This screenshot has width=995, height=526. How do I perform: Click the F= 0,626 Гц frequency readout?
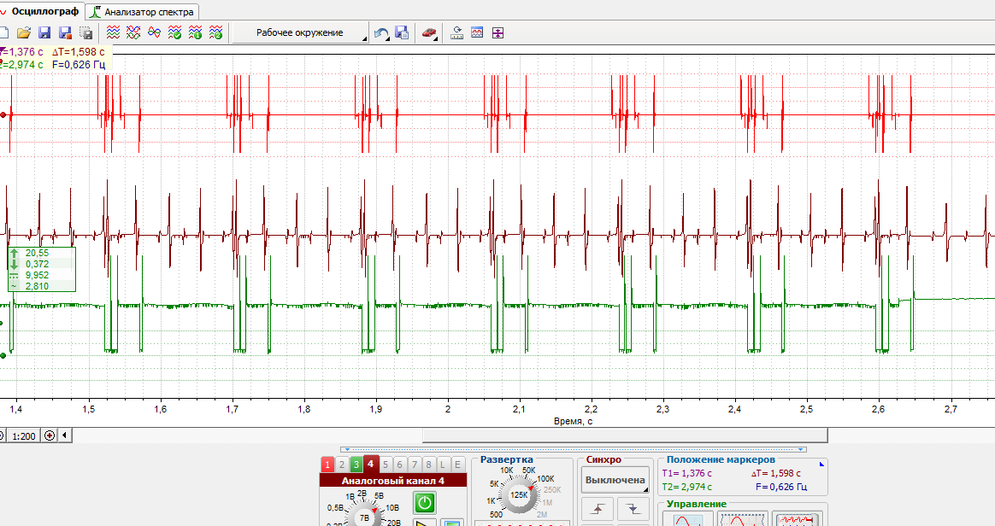point(781,488)
